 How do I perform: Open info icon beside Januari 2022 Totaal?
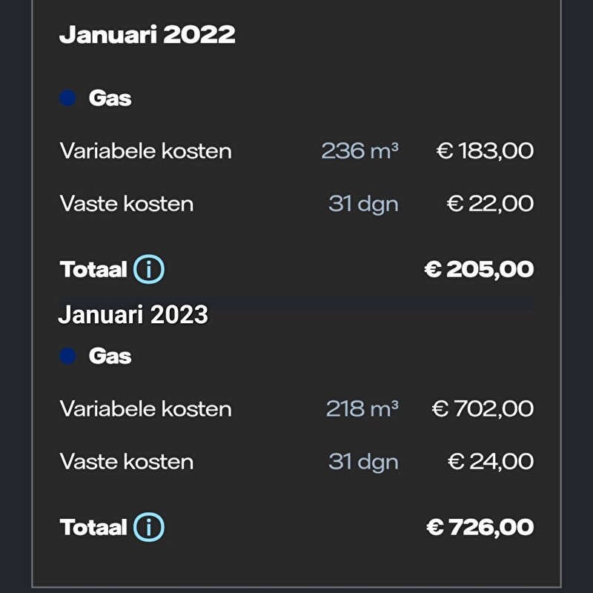[x=149, y=269]
